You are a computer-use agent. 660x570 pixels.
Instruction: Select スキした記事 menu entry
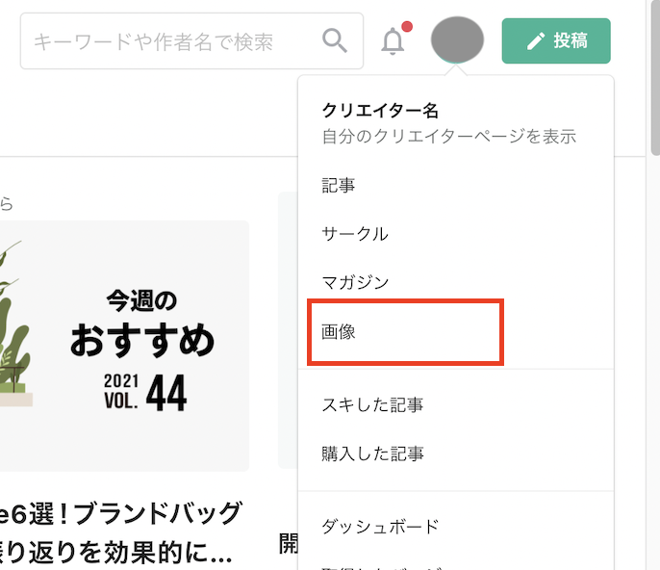[x=372, y=404]
